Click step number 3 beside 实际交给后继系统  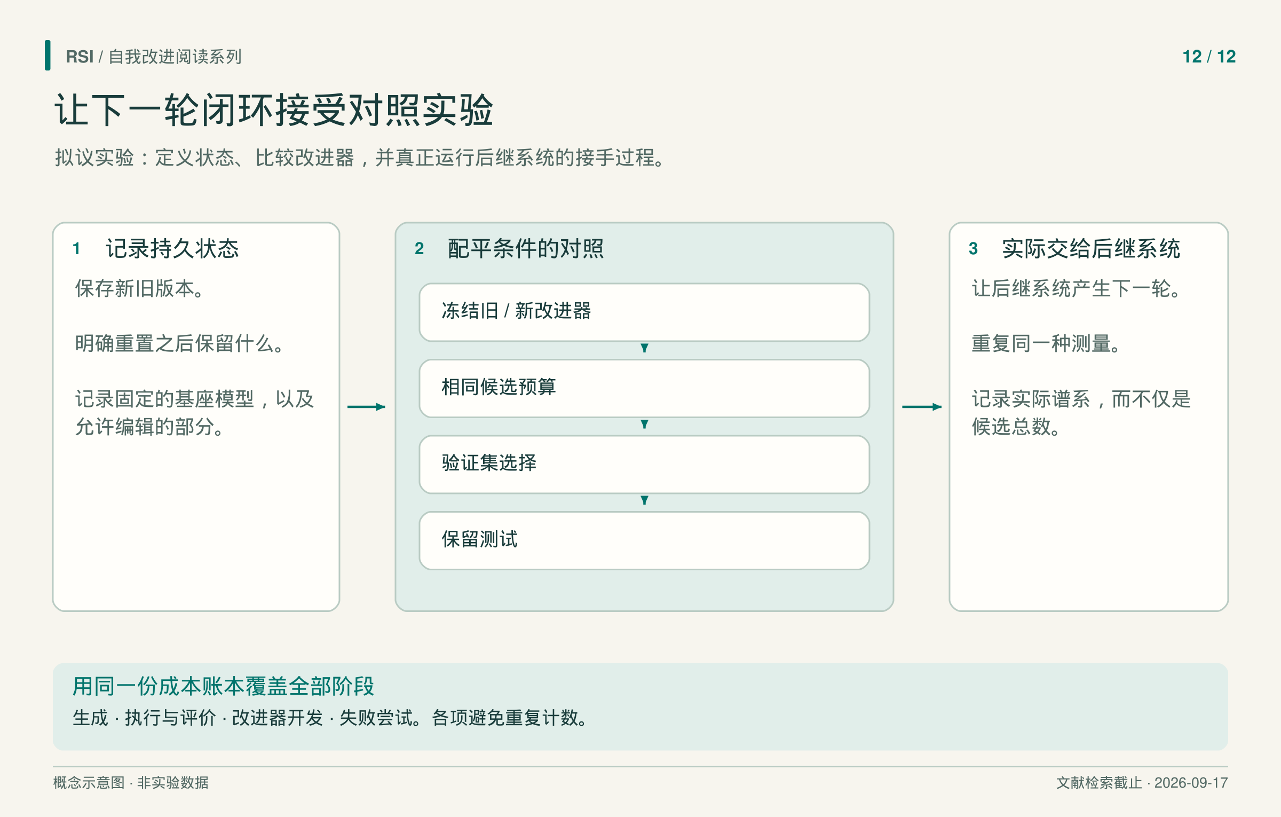(973, 248)
